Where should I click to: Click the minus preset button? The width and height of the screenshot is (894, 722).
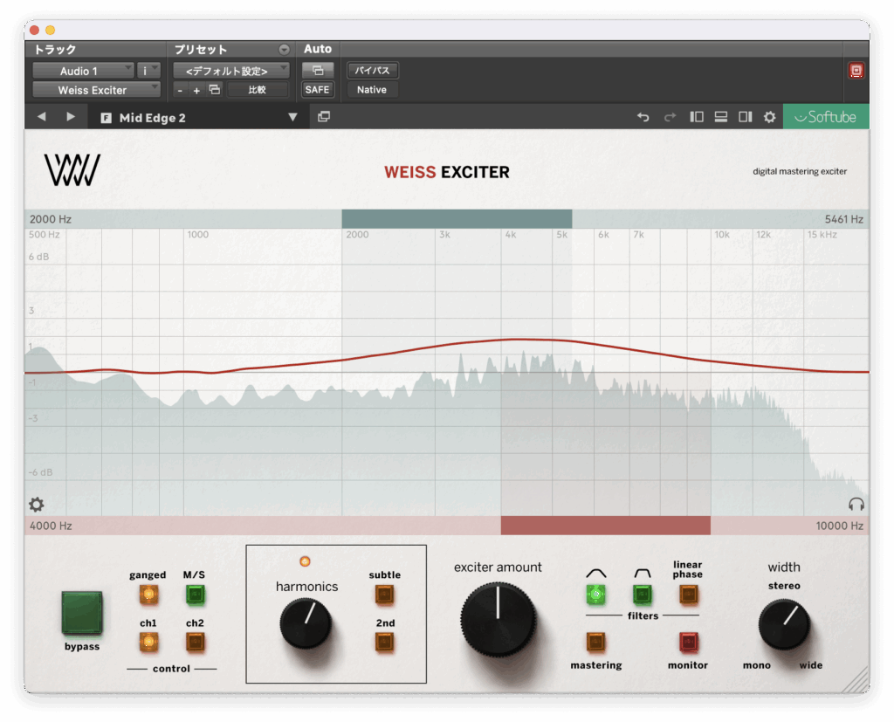point(180,90)
